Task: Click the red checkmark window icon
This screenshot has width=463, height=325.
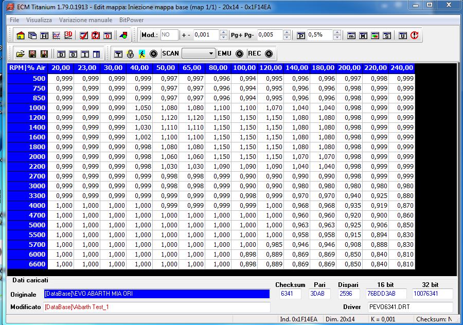Action: [x=83, y=35]
